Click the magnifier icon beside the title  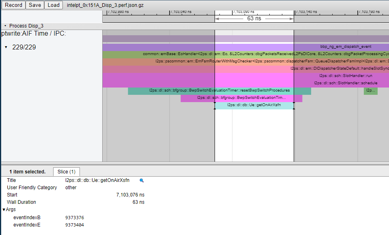(142, 180)
